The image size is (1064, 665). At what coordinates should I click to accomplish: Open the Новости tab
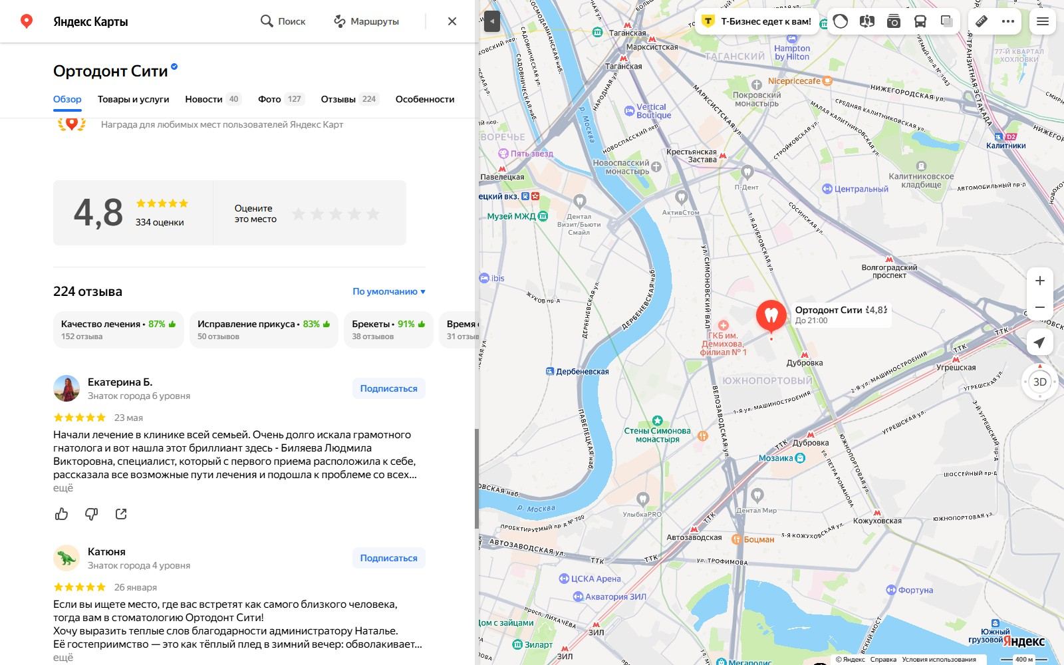[213, 99]
